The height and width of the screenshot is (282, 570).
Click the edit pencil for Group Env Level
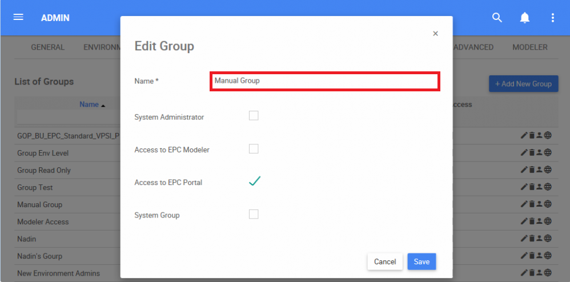524,153
